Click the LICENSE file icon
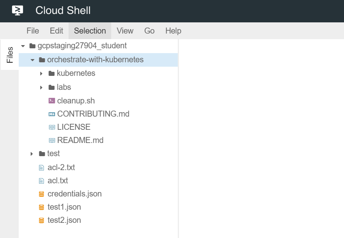The width and height of the screenshot is (344, 238). point(51,127)
